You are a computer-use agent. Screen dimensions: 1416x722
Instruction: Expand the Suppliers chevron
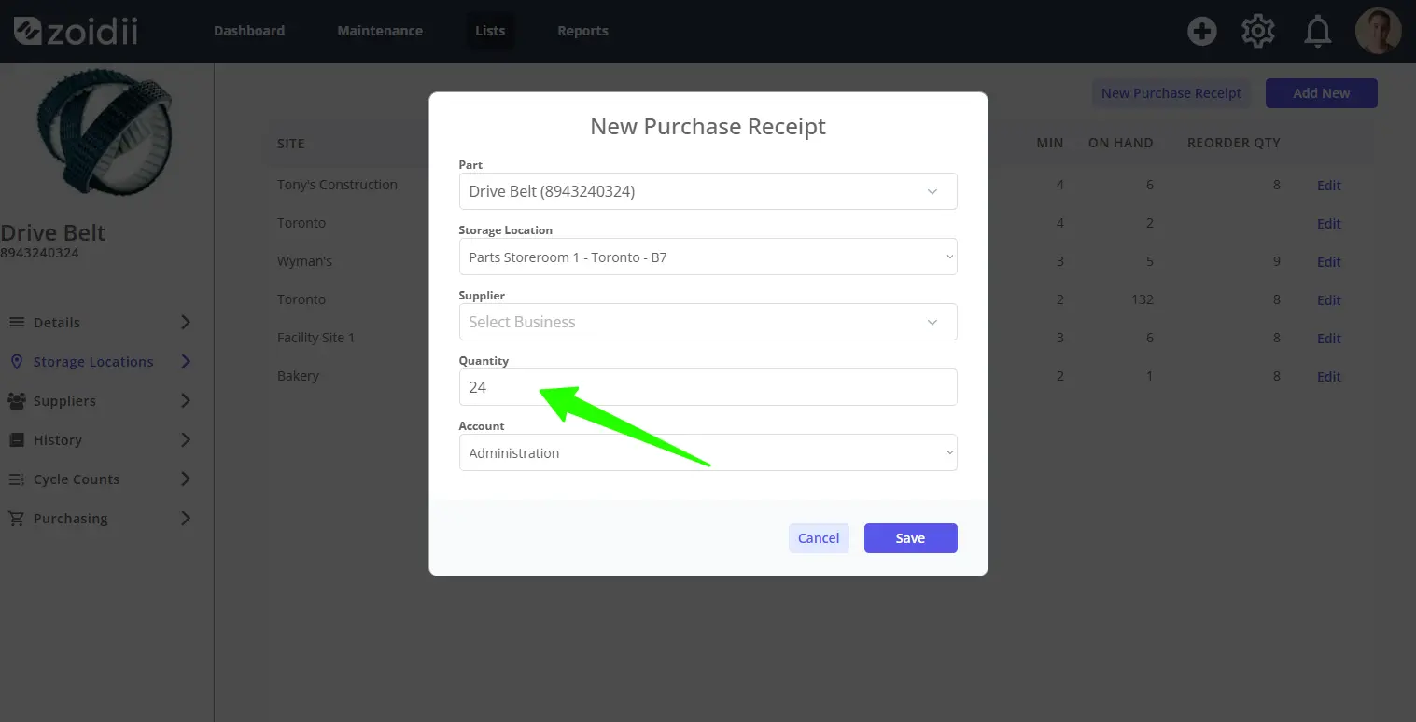[185, 400]
